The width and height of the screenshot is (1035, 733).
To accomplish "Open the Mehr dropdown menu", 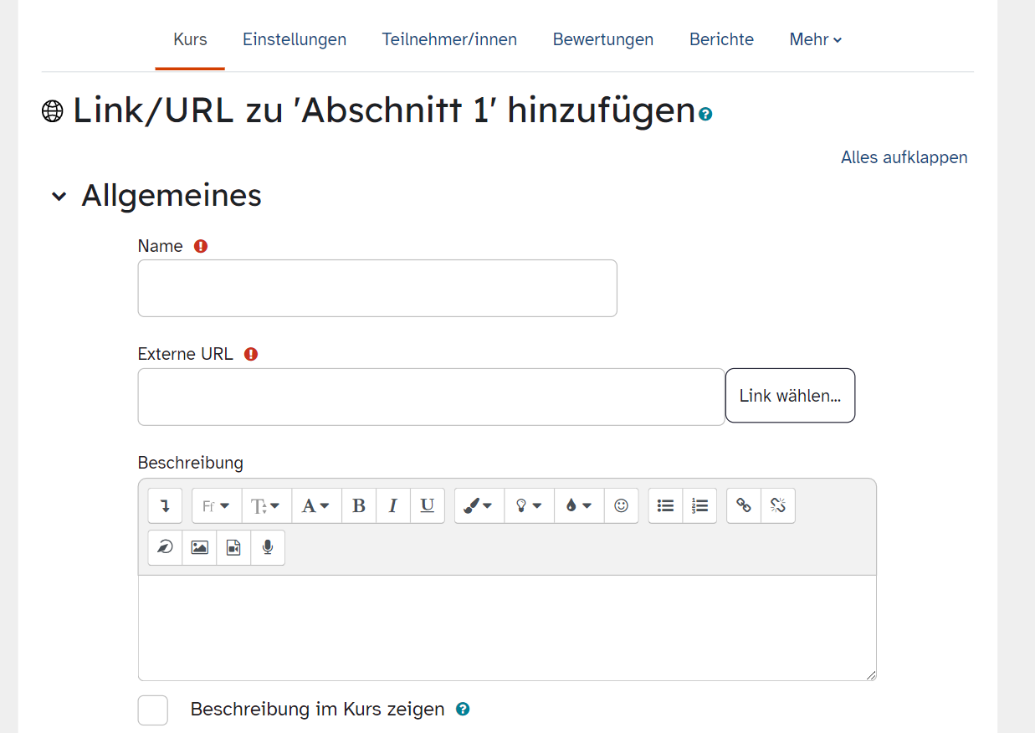I will click(815, 39).
